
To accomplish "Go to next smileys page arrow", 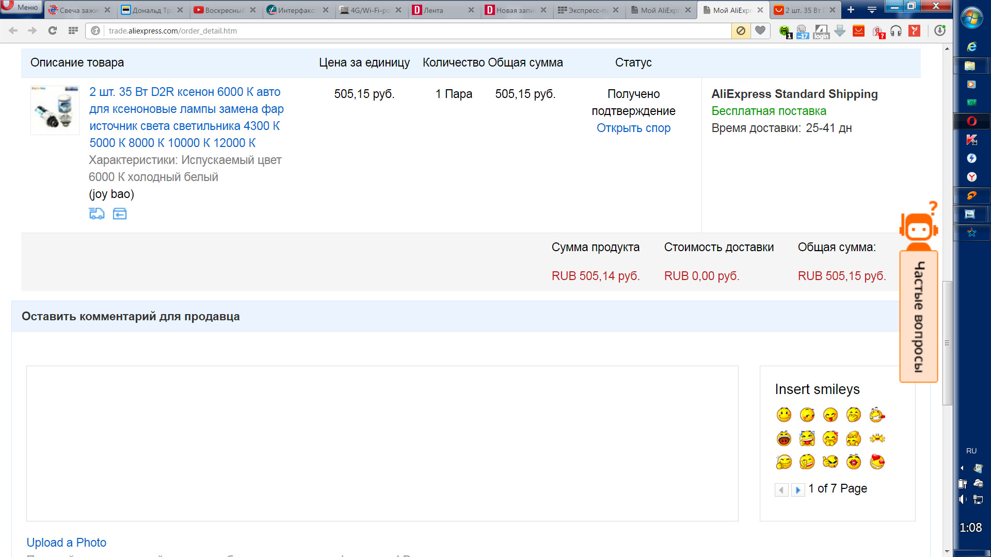I will pyautogui.click(x=798, y=490).
